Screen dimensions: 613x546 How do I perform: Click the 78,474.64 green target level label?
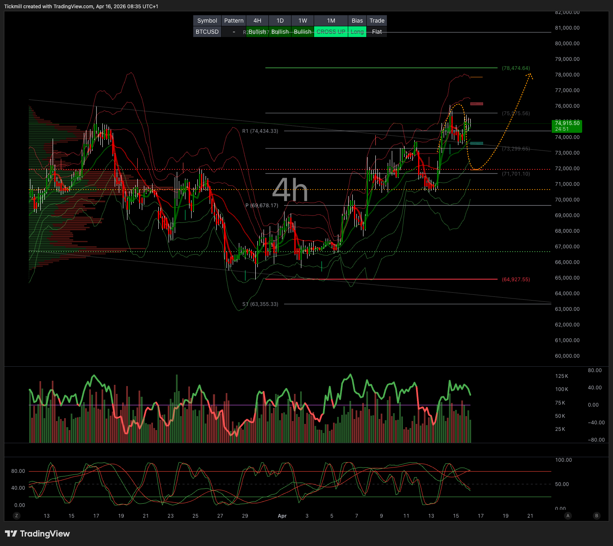point(516,68)
